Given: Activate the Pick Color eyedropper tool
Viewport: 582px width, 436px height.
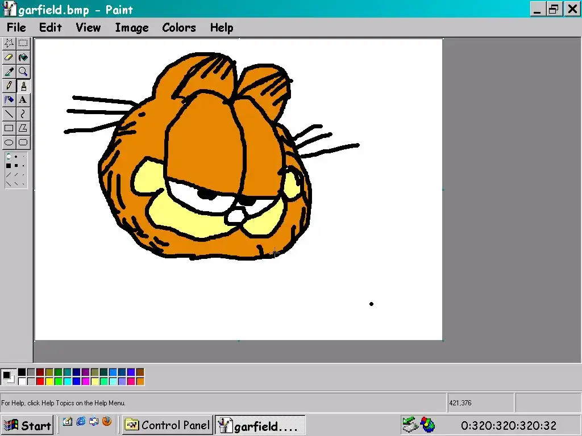Looking at the screenshot, I should pos(9,72).
